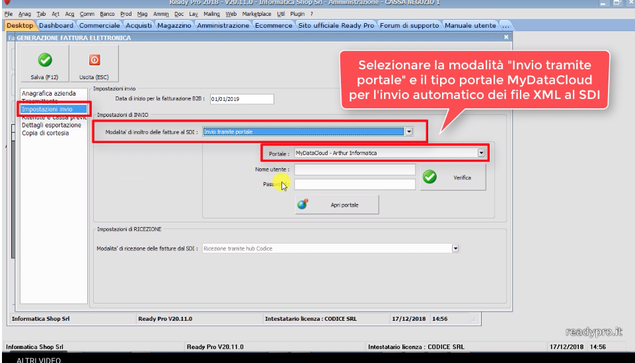Open the Plugin menu
Viewport: 635px width, 363px height.
pyautogui.click(x=297, y=14)
